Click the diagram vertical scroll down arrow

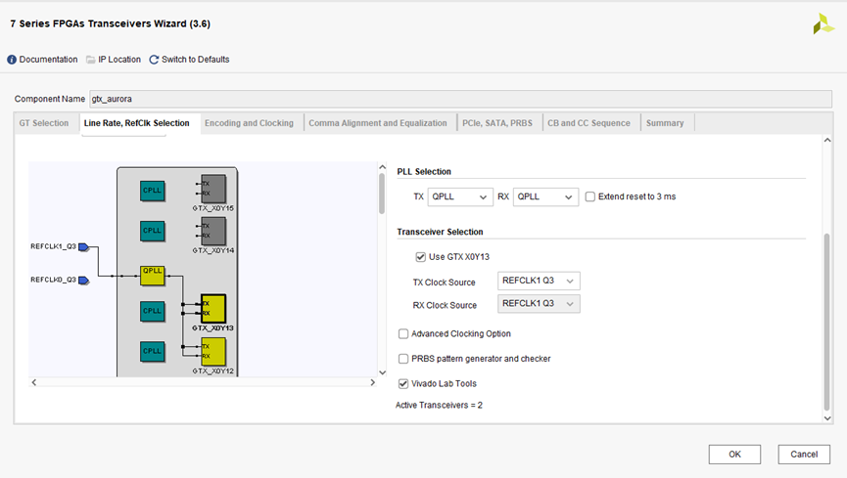(383, 372)
